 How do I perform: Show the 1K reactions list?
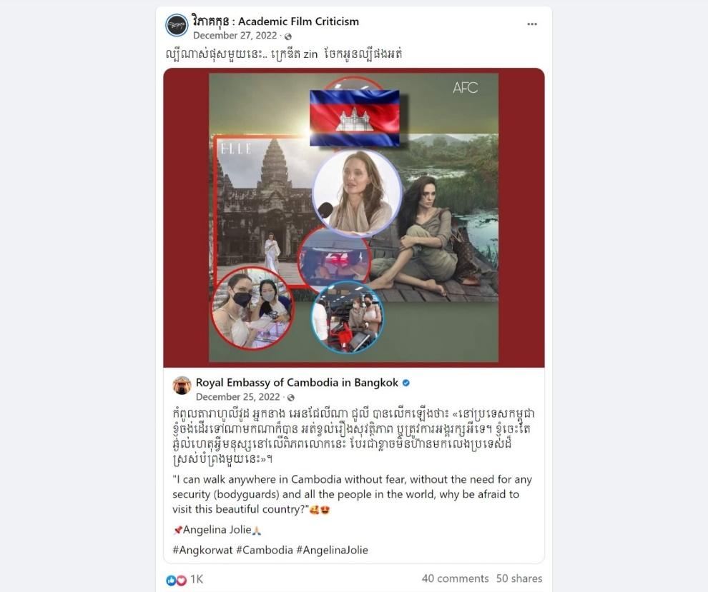coord(197,579)
